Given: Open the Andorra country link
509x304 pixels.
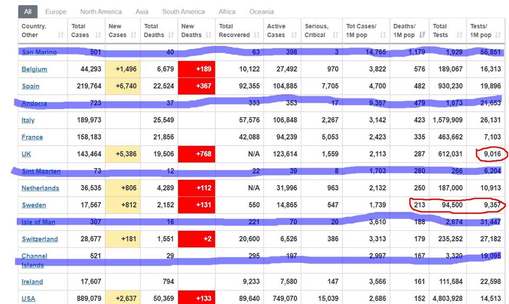Looking at the screenshot, I should coord(34,103).
